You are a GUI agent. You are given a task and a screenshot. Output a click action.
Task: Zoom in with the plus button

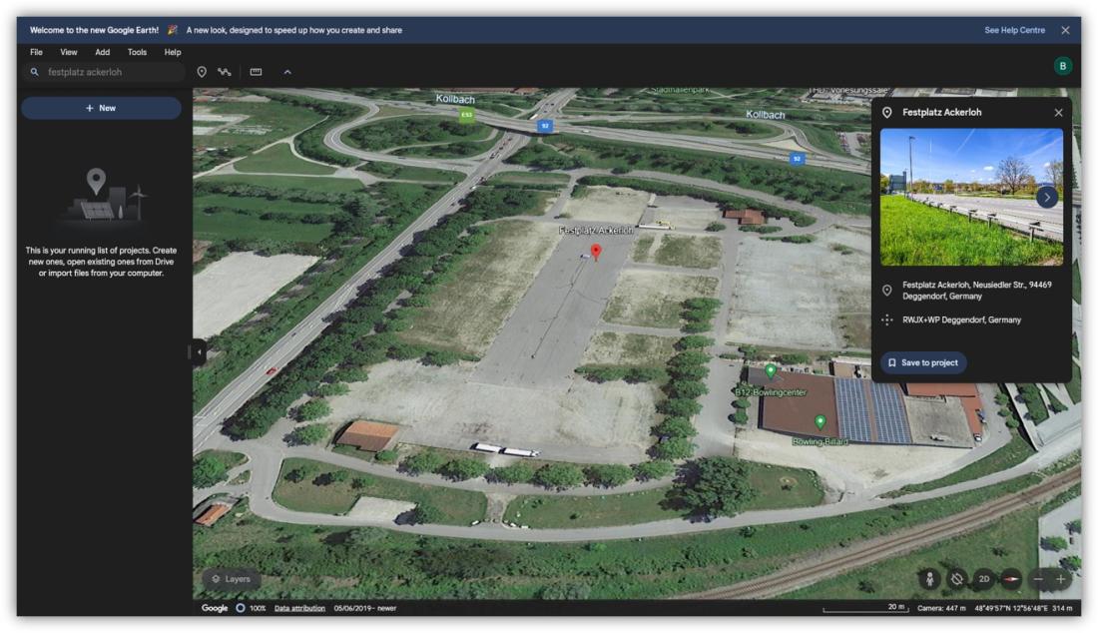1060,579
